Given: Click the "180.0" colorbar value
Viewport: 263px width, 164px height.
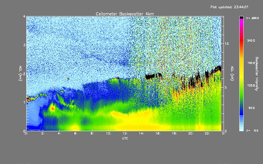Looking at the screenshot, I should tap(251, 63).
